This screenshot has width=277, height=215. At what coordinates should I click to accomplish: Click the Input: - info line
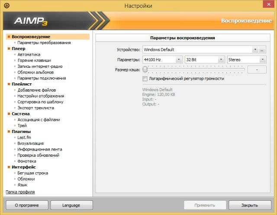(149, 99)
